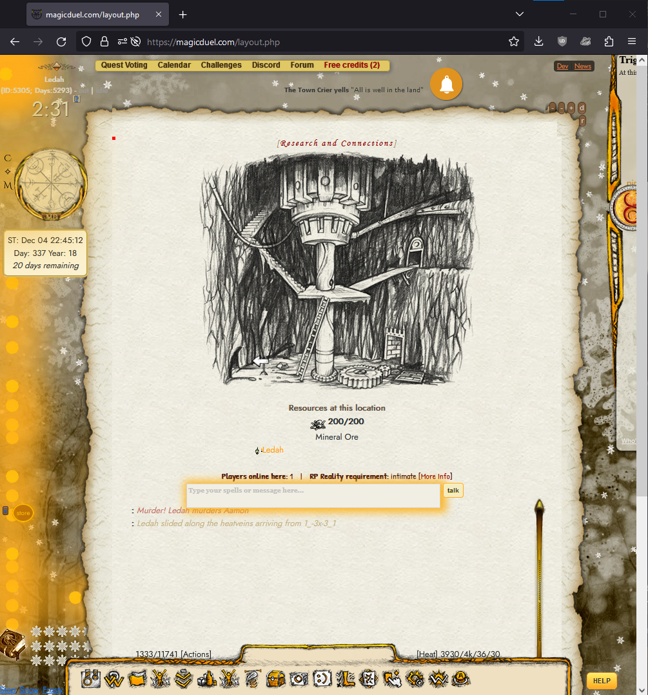Open the extensions puzzle icon
The image size is (648, 695).
click(609, 42)
